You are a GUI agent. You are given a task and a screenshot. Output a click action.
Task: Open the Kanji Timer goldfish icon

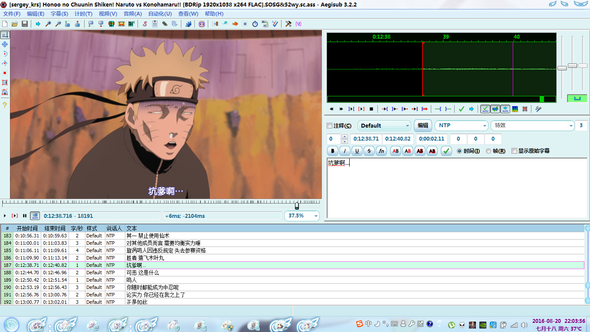click(235, 24)
